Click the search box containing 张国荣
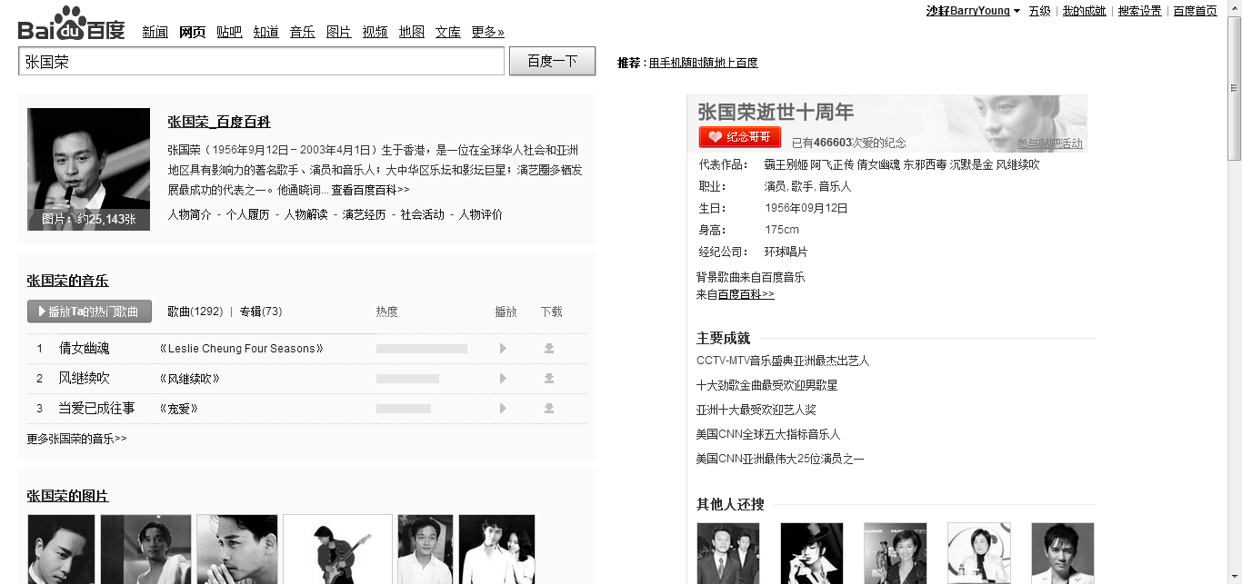 click(x=261, y=61)
